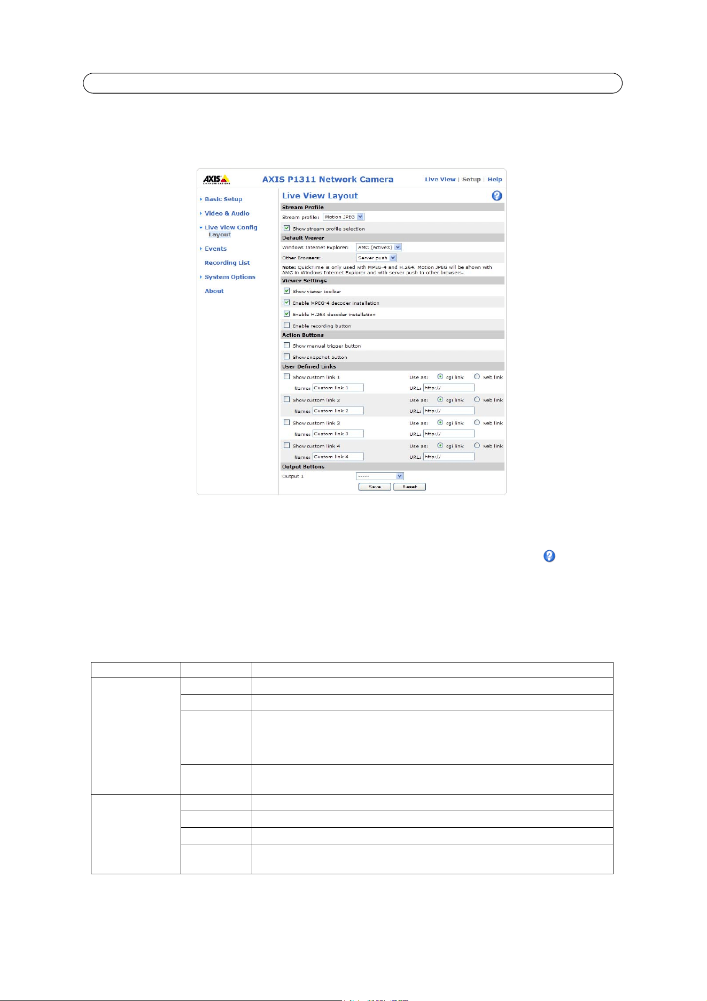
Task: Click the Live View Layout heading
Action: (x=320, y=196)
